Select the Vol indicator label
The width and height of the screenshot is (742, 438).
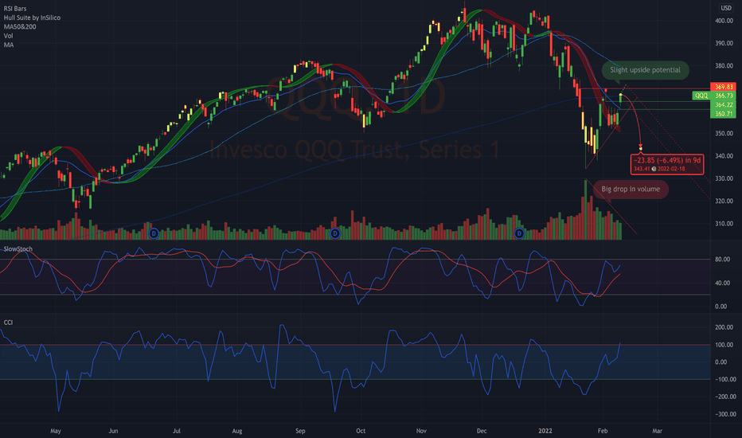click(x=9, y=36)
